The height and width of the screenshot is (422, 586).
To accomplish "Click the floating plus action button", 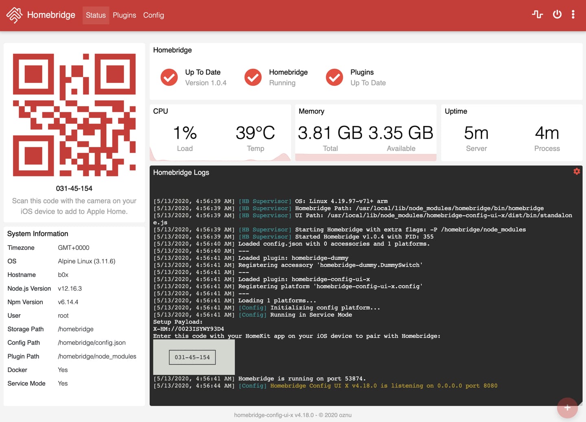I will pyautogui.click(x=567, y=408).
